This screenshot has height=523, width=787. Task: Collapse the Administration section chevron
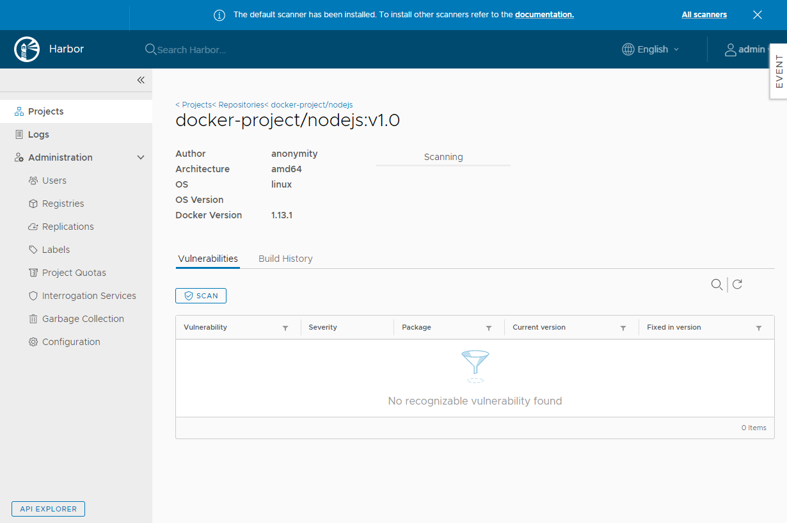point(141,157)
